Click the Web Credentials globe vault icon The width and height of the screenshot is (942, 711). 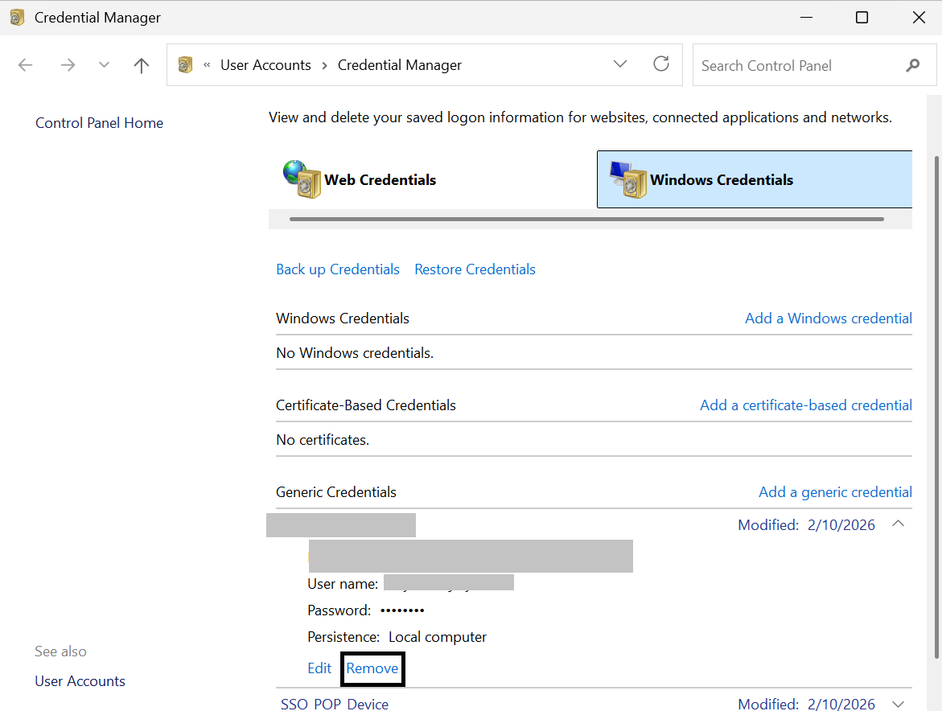click(x=302, y=179)
